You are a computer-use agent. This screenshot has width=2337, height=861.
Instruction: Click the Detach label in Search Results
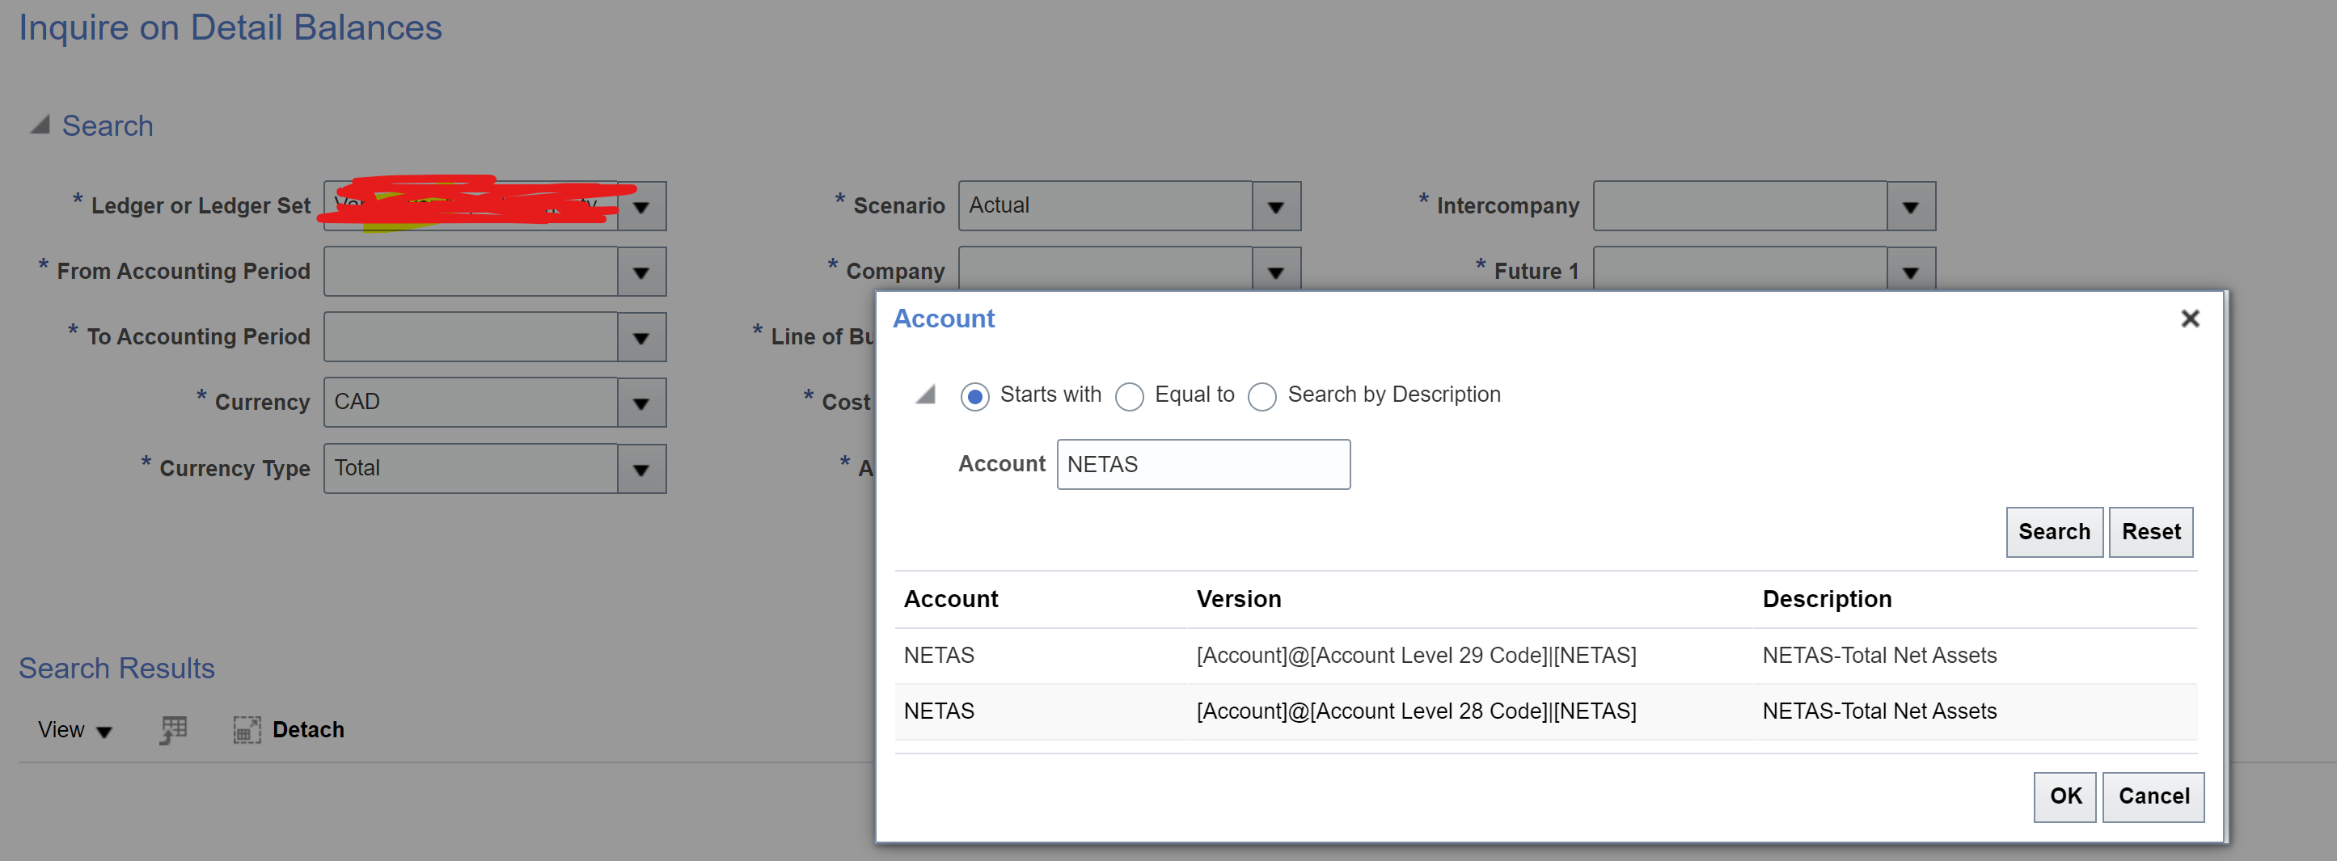pyautogui.click(x=308, y=729)
